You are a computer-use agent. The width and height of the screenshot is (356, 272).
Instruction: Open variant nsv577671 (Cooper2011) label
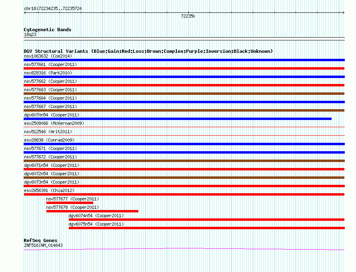pos(50,148)
